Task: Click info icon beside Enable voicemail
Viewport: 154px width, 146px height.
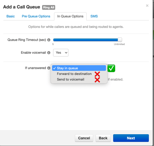Action: click(x=49, y=53)
